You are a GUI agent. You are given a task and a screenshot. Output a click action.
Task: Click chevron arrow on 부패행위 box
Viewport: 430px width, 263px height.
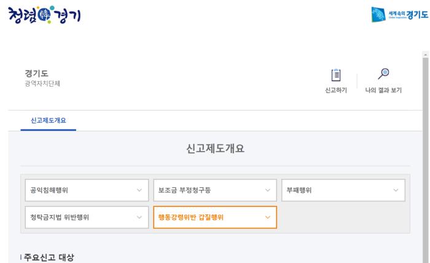(396, 190)
